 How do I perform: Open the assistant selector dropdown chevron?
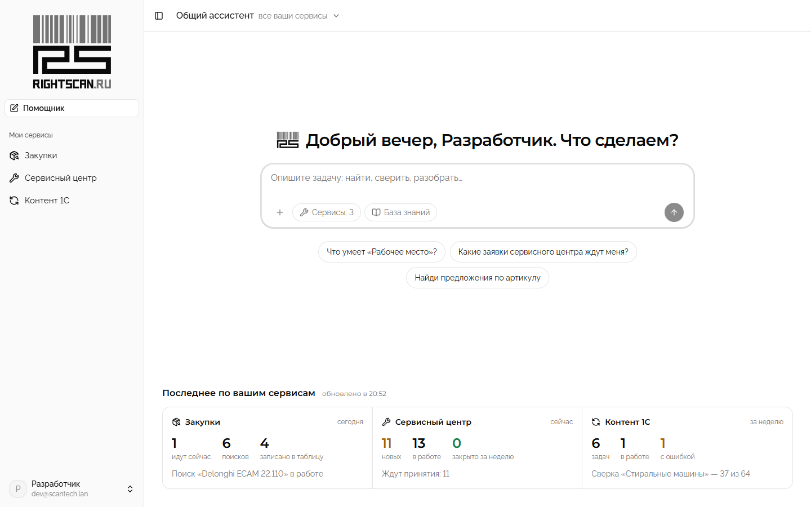pyautogui.click(x=336, y=16)
